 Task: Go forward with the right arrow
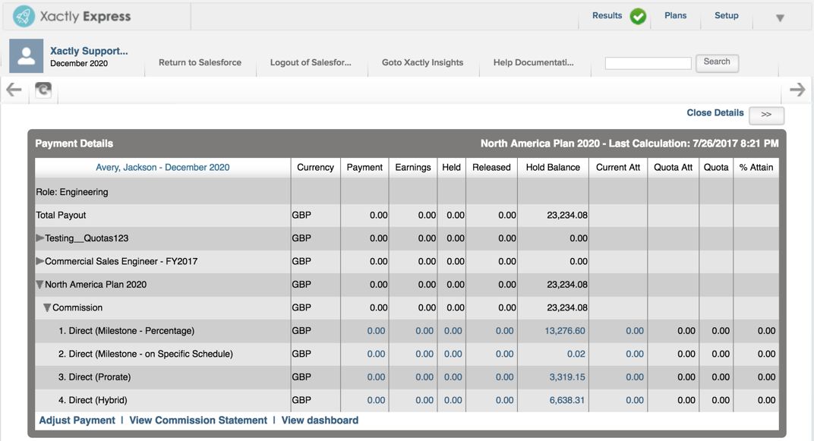(797, 90)
